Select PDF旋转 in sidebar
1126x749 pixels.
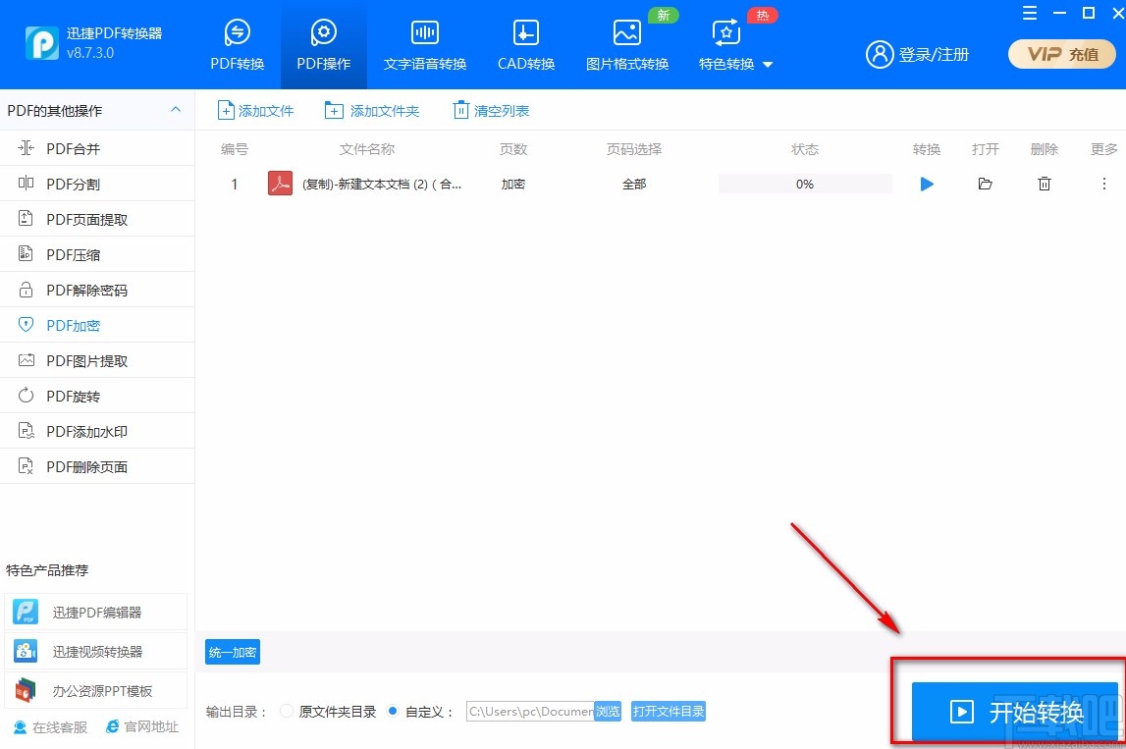(x=97, y=396)
